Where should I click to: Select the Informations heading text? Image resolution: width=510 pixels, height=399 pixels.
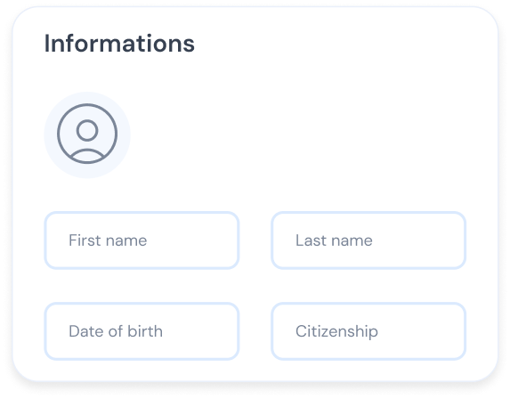point(119,44)
